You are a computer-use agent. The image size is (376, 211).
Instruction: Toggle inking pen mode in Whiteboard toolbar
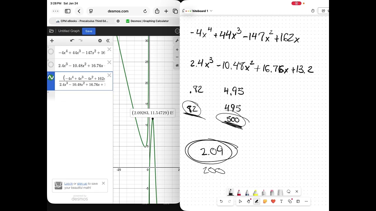coord(257,201)
